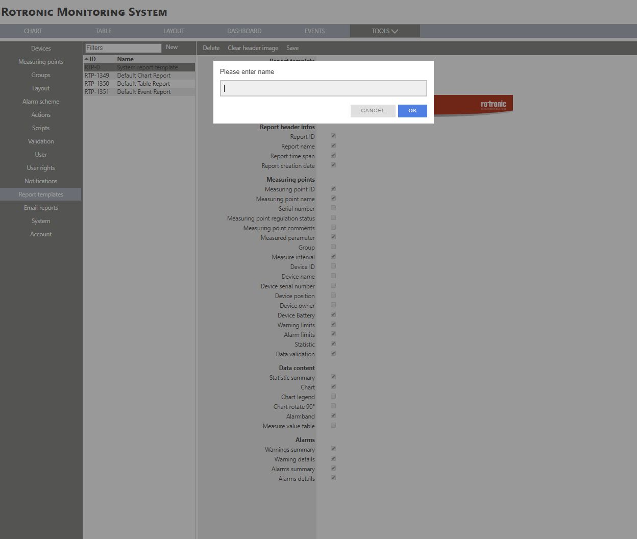This screenshot has width=637, height=539.
Task: Enable Measure value table checkbox
Action: tap(333, 426)
